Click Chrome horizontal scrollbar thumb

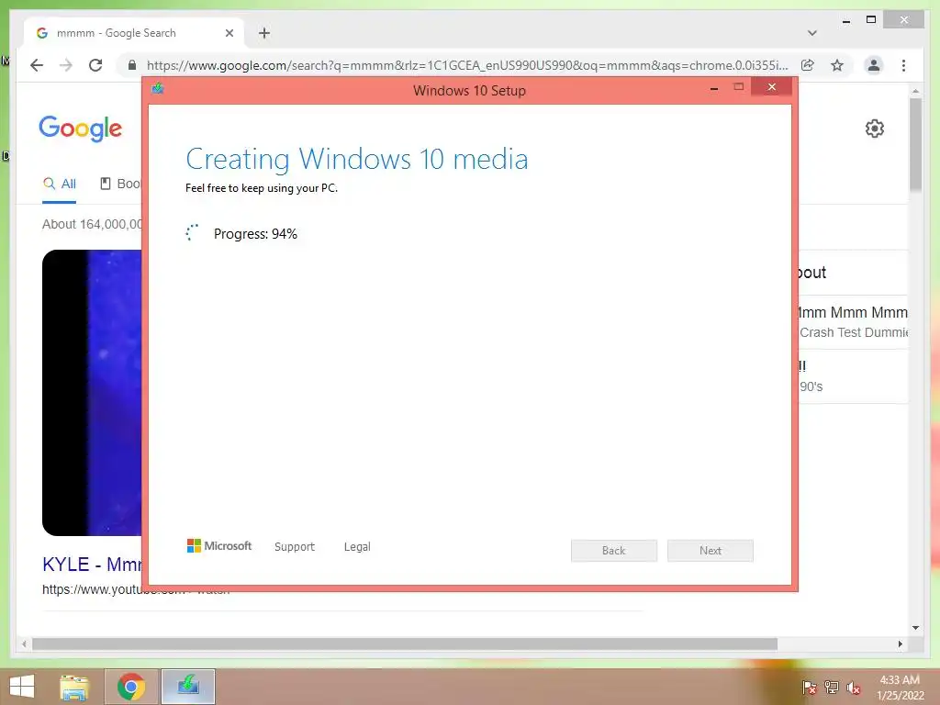click(405, 643)
